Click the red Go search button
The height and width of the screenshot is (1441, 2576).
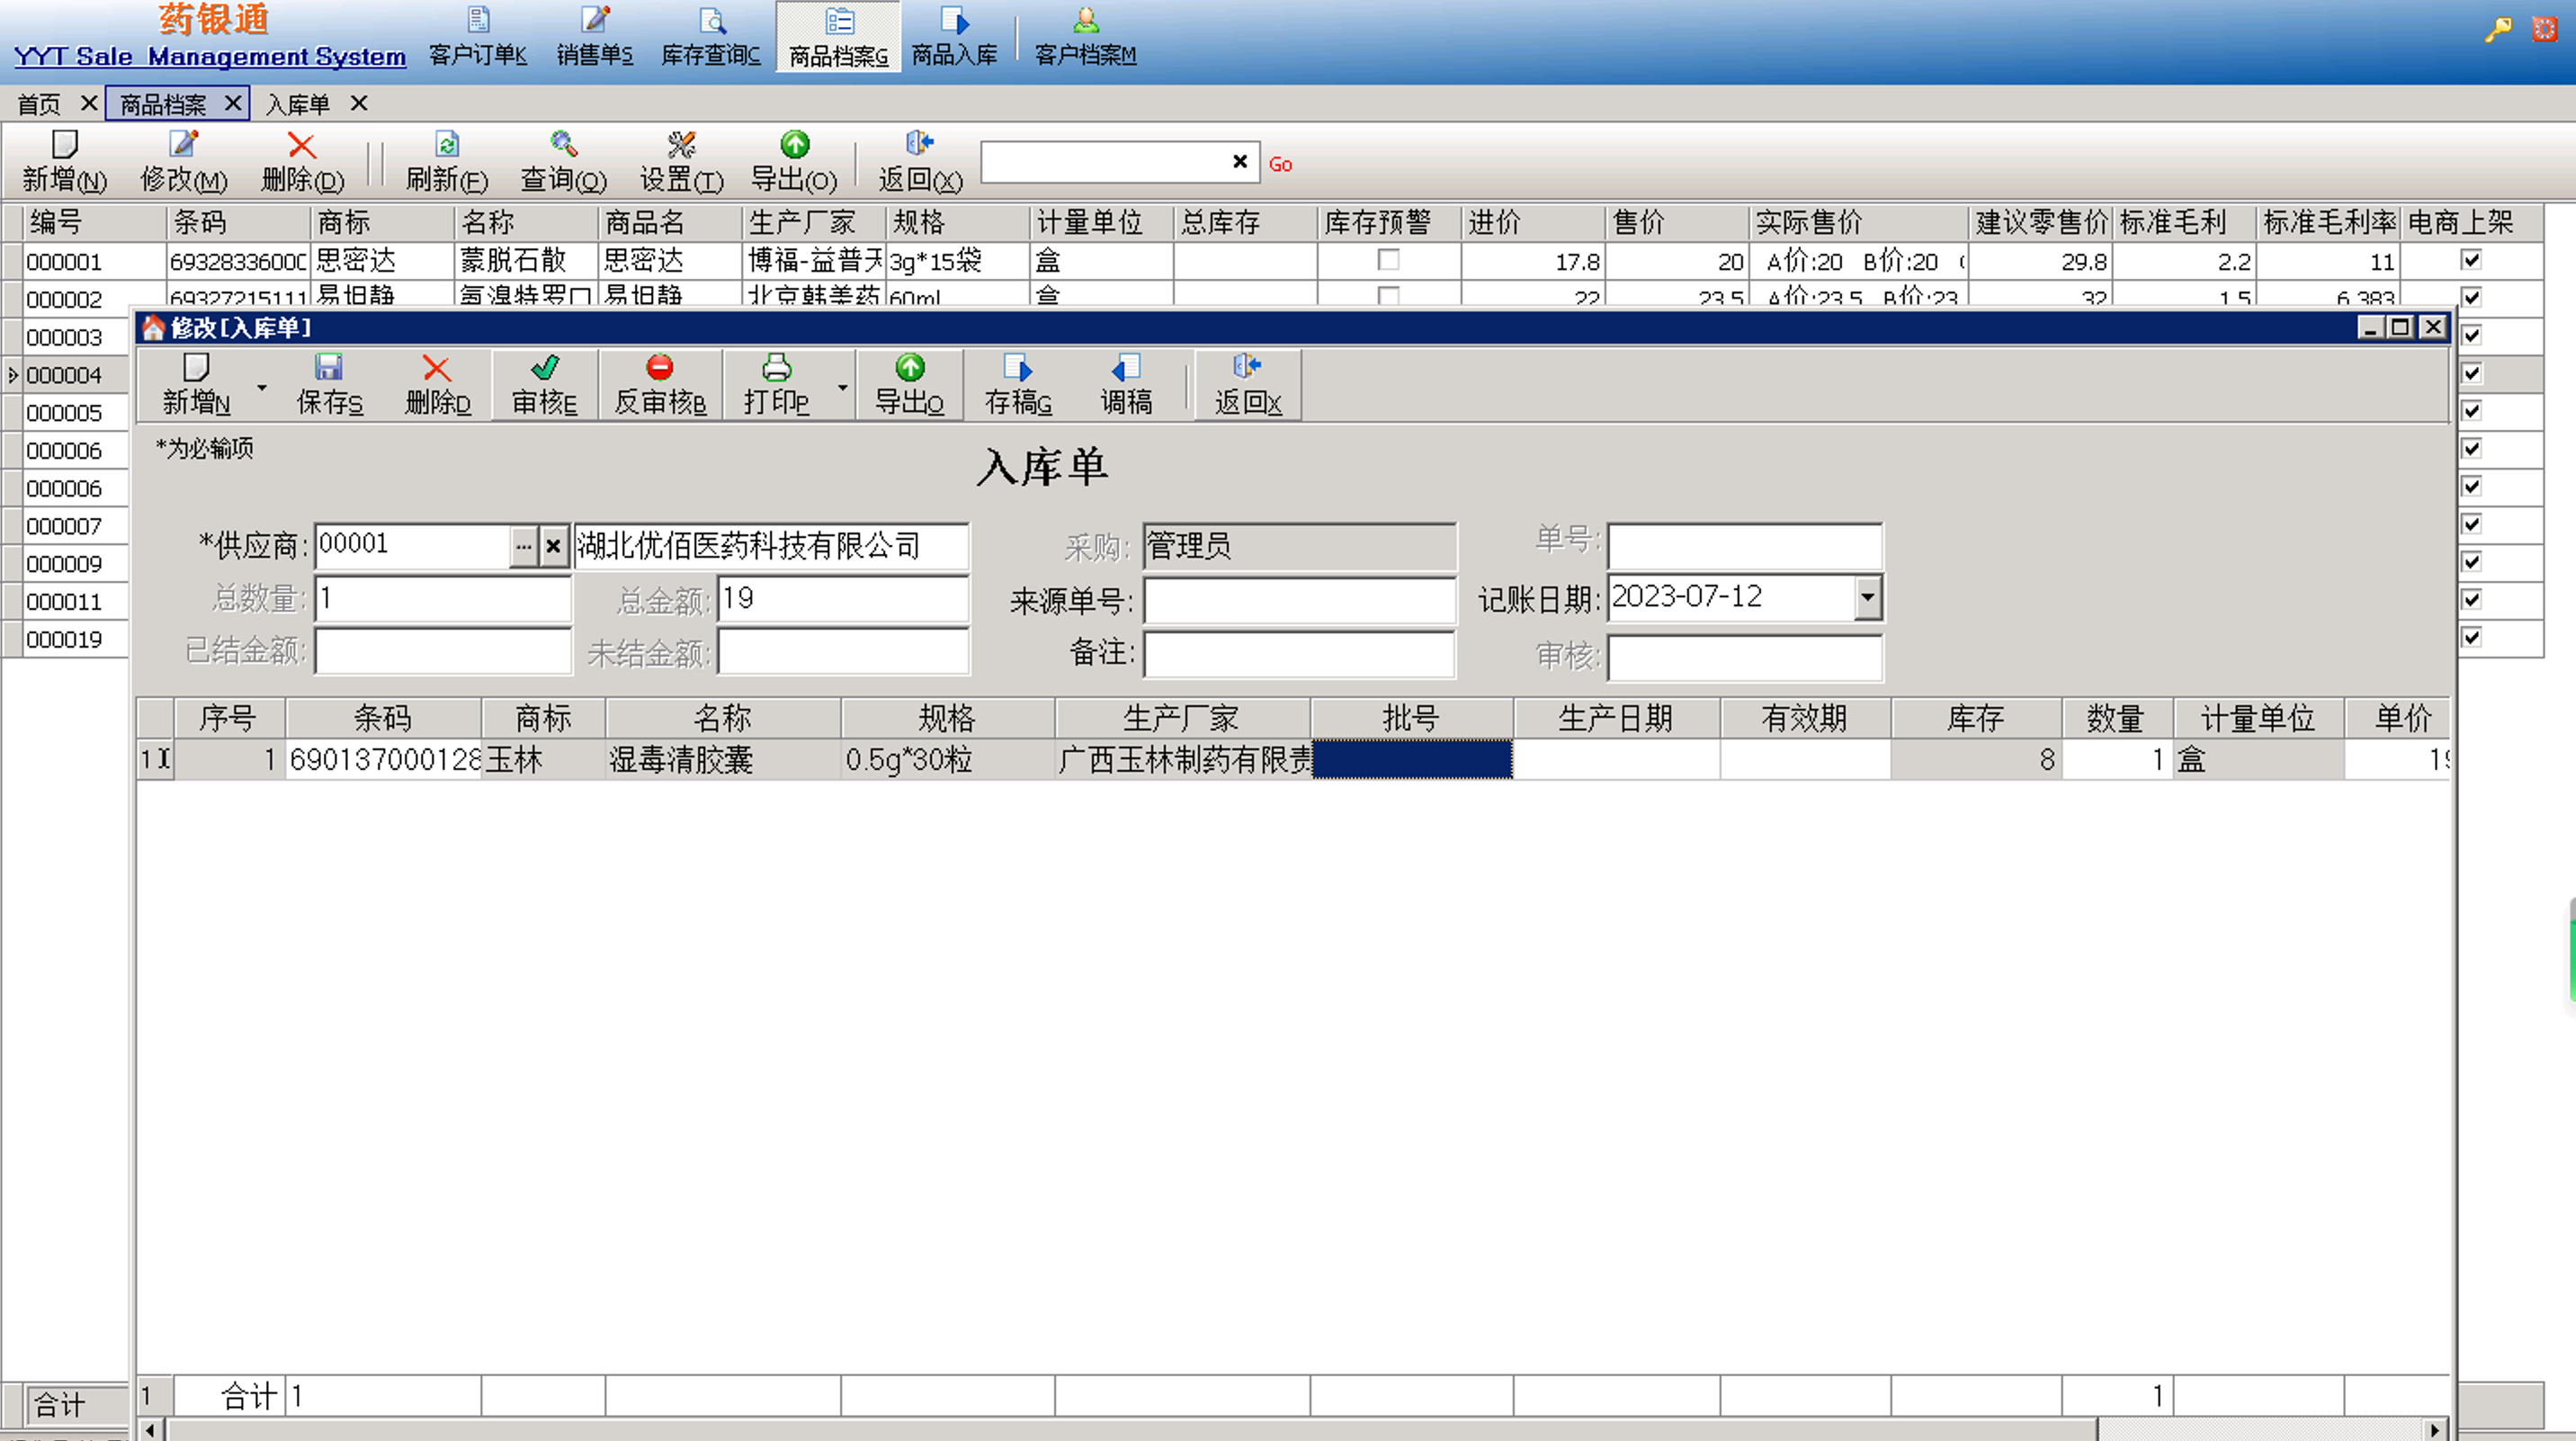point(1280,164)
